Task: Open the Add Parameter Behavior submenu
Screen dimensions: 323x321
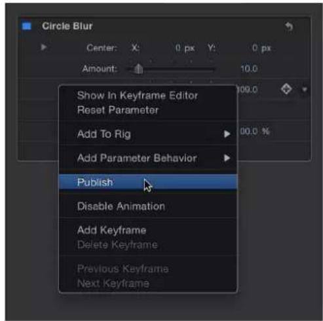Action: click(x=148, y=158)
